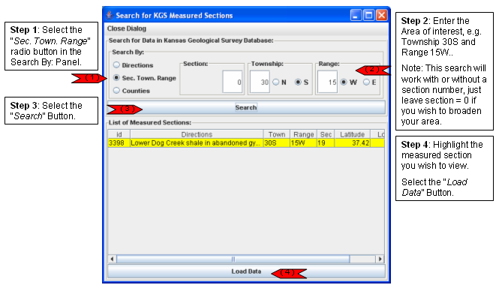Click the Lower Dog Creek shale directions cell
This screenshot has width=499, height=288.
pyautogui.click(x=197, y=143)
